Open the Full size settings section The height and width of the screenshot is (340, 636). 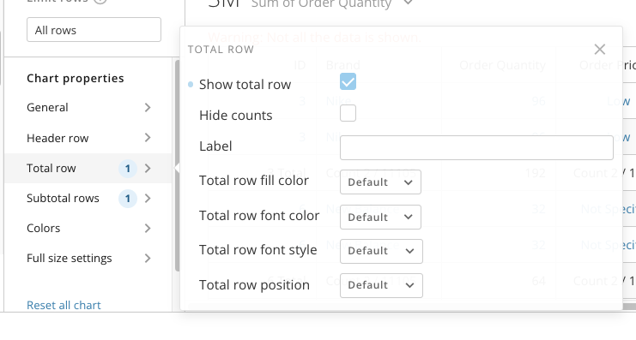pyautogui.click(x=88, y=259)
